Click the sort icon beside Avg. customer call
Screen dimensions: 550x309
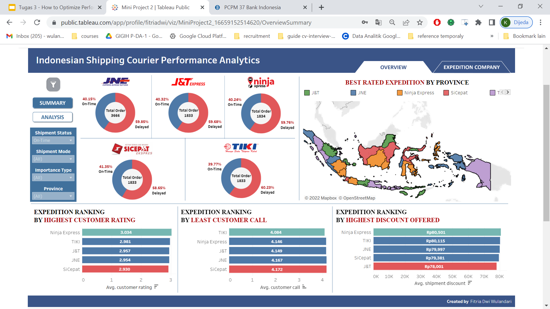[x=304, y=287]
